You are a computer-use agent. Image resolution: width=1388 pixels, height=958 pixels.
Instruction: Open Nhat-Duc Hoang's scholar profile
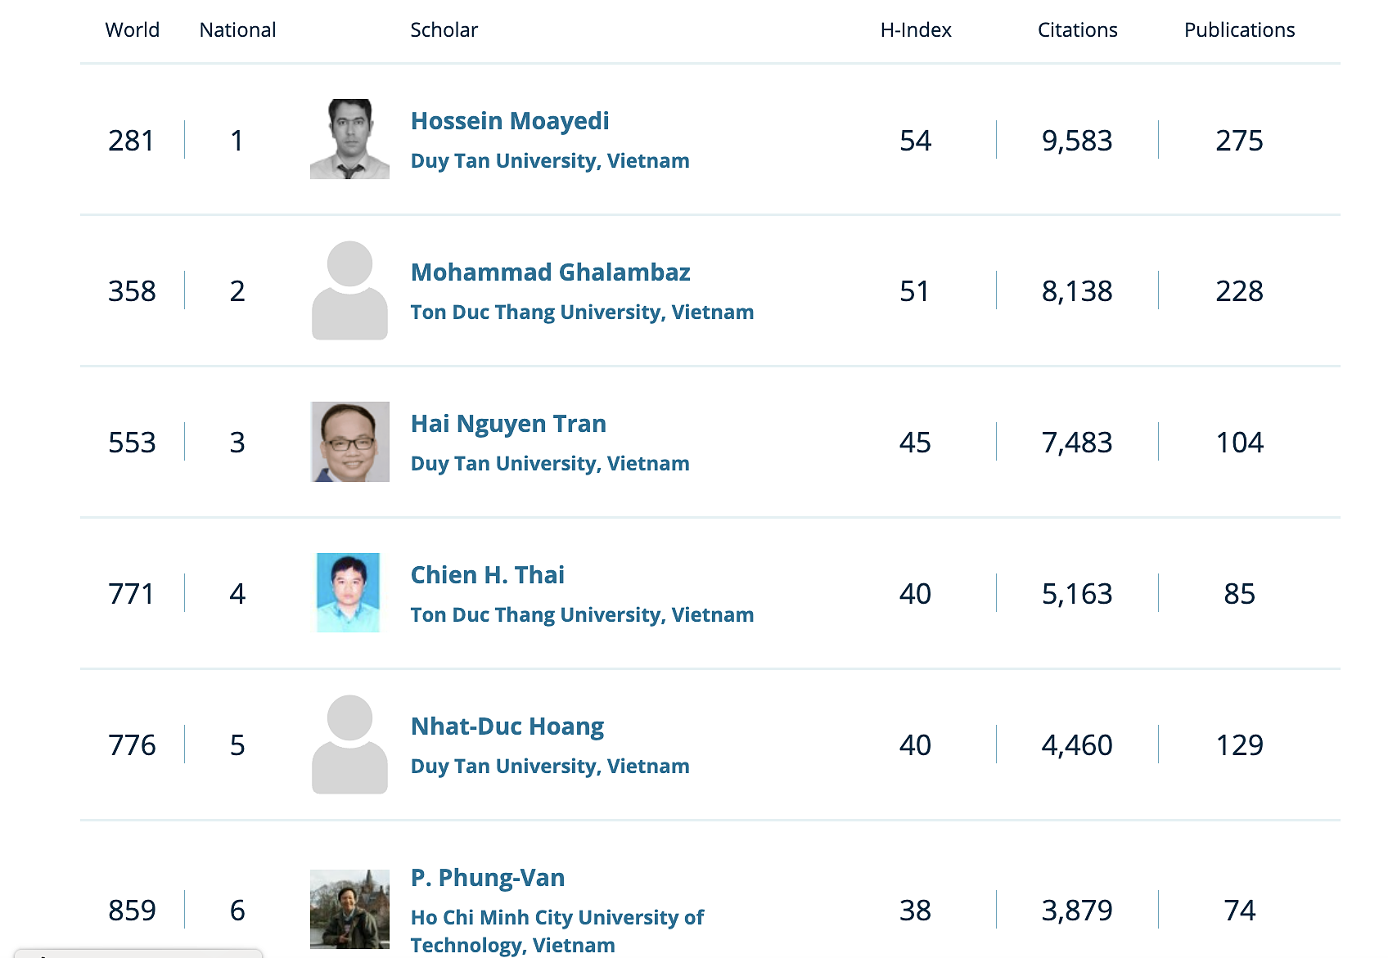(507, 726)
